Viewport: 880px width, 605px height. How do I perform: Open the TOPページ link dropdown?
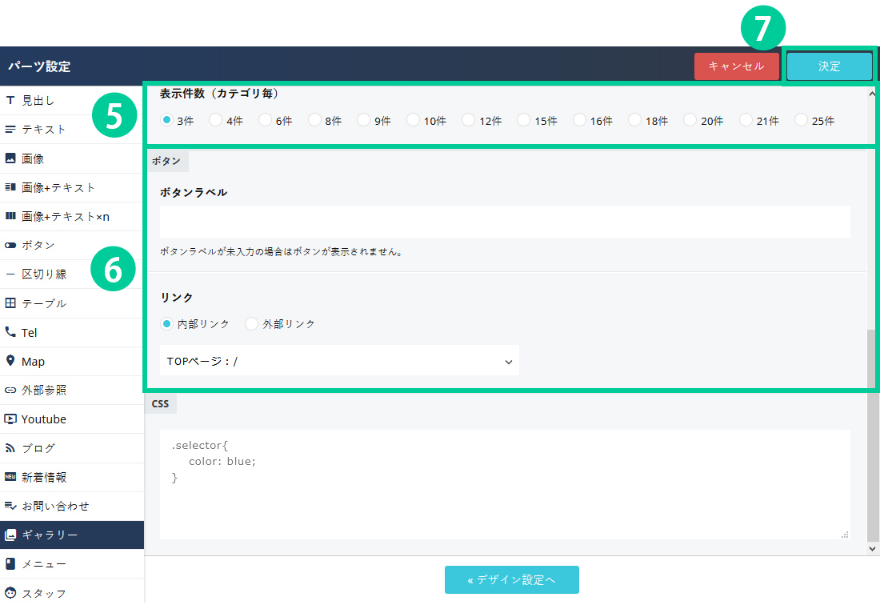coord(339,361)
